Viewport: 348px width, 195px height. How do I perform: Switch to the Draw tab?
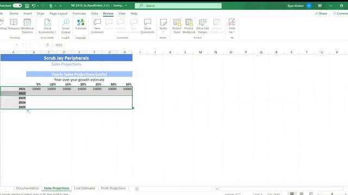point(41,14)
